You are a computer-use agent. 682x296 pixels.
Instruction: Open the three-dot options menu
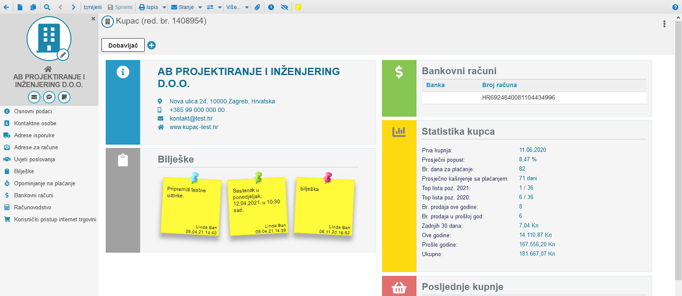click(x=664, y=24)
